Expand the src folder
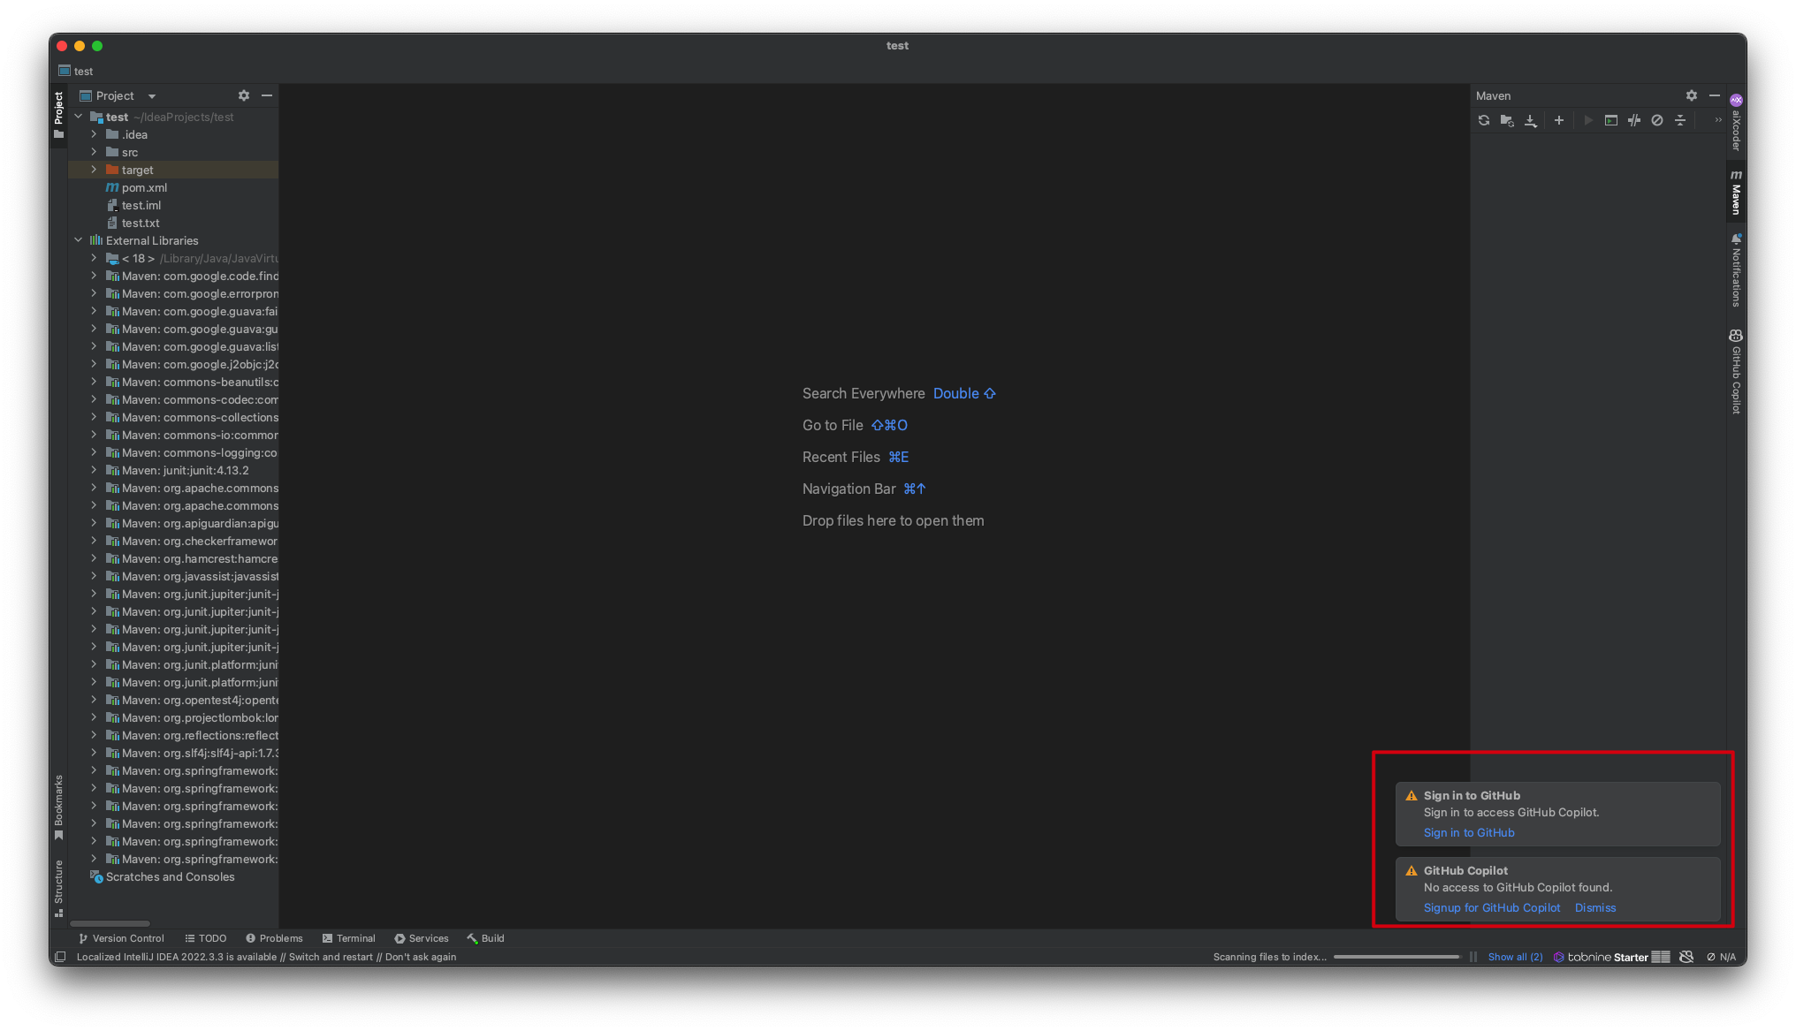 click(94, 152)
